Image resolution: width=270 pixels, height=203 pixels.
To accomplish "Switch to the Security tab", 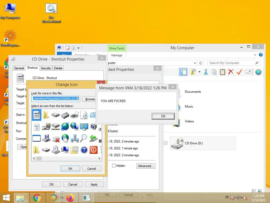I will (46, 68).
